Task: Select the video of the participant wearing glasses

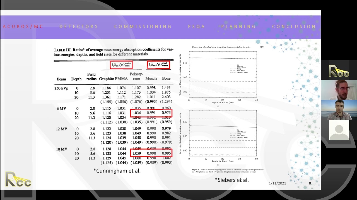Action: 339,90
